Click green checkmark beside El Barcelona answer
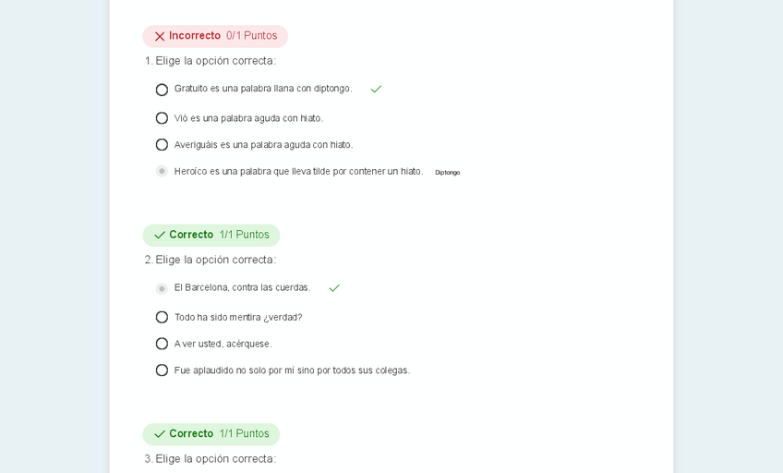 click(x=334, y=288)
